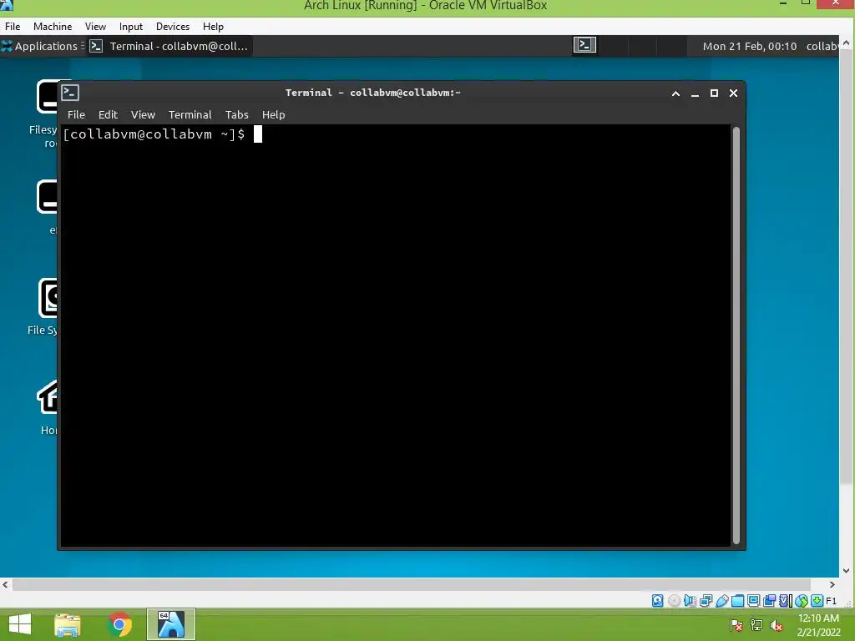Select the Terminal task in Xfce panel

click(169, 47)
